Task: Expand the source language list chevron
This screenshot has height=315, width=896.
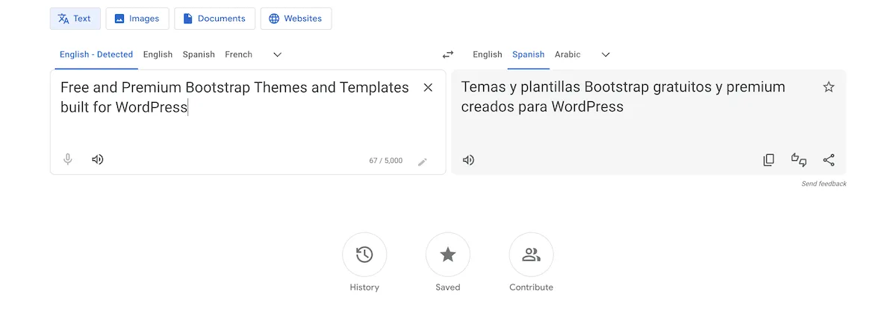Action: click(x=277, y=54)
